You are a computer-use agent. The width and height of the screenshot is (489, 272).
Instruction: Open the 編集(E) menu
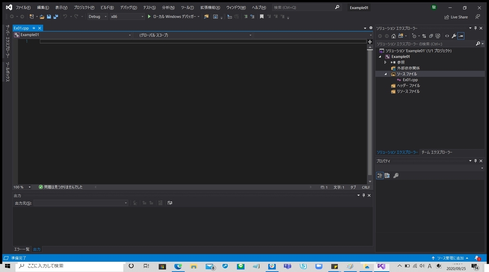coord(43,8)
